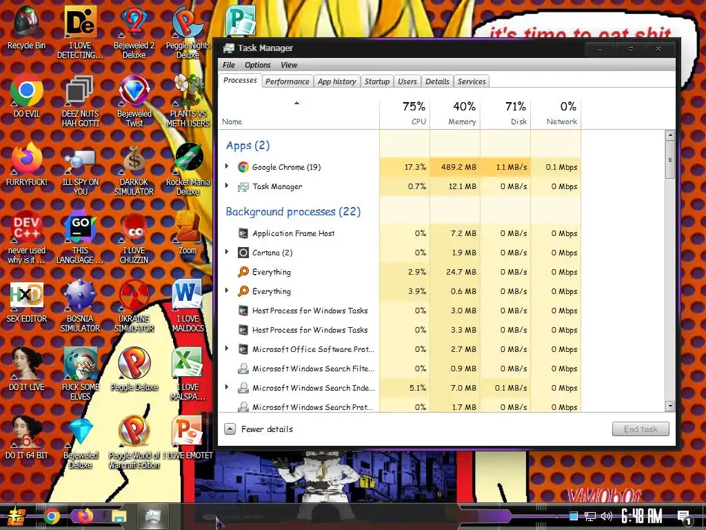The image size is (706, 530).
Task: Switch to the Startup tab
Action: click(x=377, y=81)
